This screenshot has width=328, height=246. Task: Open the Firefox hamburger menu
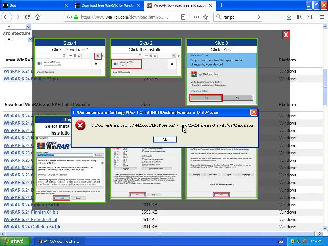322,17
